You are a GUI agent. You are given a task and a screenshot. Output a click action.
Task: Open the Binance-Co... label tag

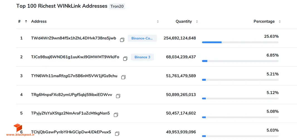click(x=142, y=38)
